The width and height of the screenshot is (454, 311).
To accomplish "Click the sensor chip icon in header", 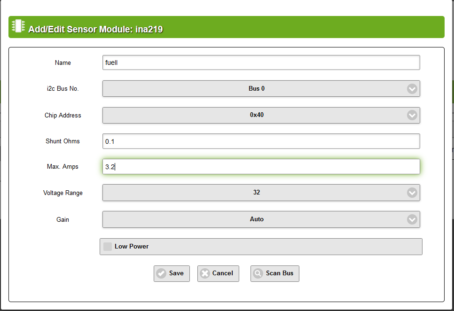I will (x=18, y=26).
